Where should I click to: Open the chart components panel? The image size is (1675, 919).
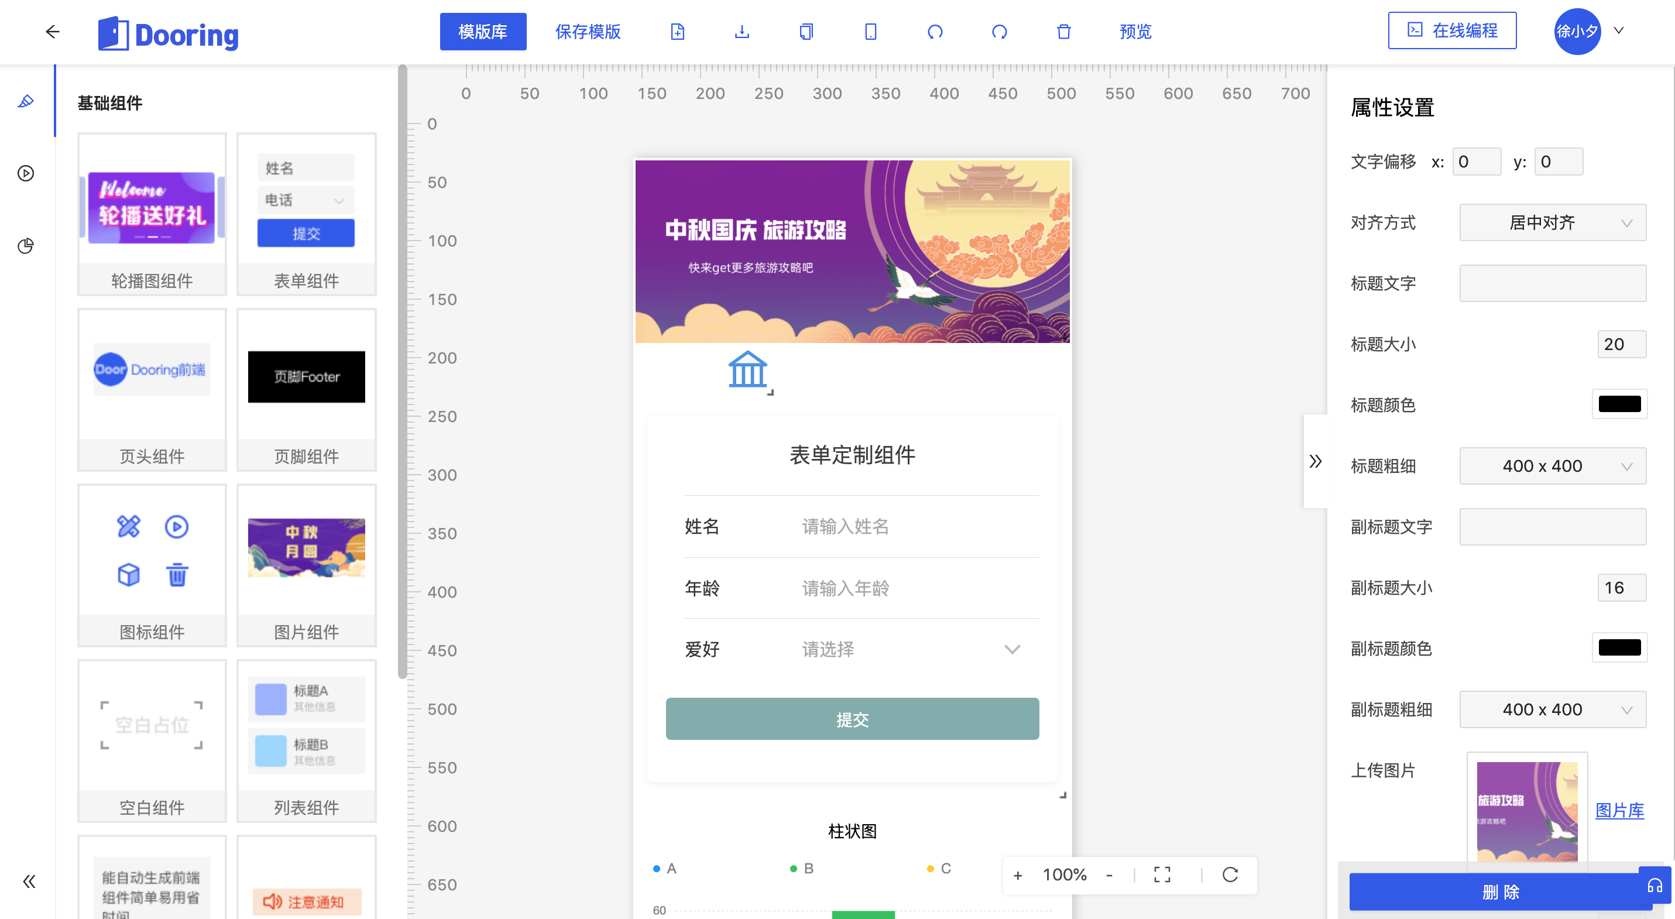pos(26,246)
